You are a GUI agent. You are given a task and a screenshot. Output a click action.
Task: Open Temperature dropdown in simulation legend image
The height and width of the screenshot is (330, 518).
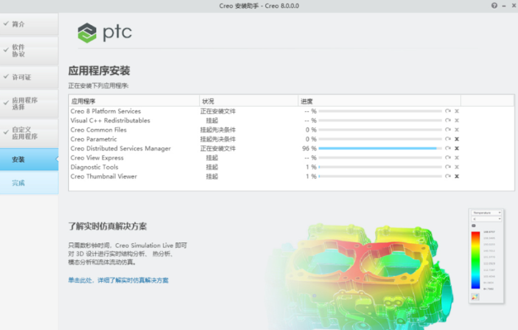486,213
